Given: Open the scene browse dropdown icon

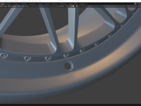Looking at the screenshot, I should tap(135, 4).
